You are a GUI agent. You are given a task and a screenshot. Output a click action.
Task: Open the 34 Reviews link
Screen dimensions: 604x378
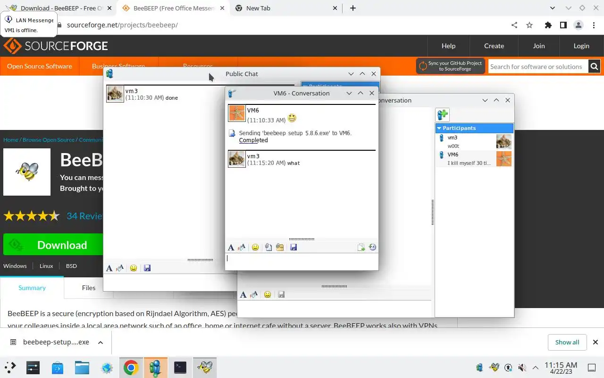click(x=85, y=216)
